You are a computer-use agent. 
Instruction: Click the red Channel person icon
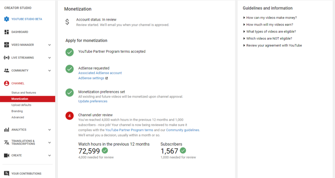point(7,83)
